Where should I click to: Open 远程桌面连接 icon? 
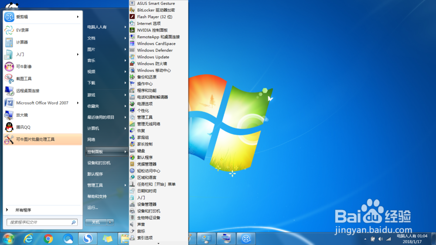[9, 91]
